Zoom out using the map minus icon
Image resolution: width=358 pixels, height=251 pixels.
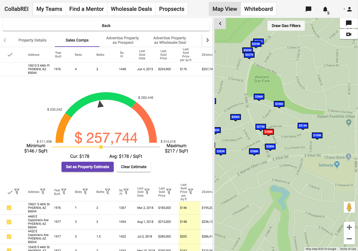(349, 239)
